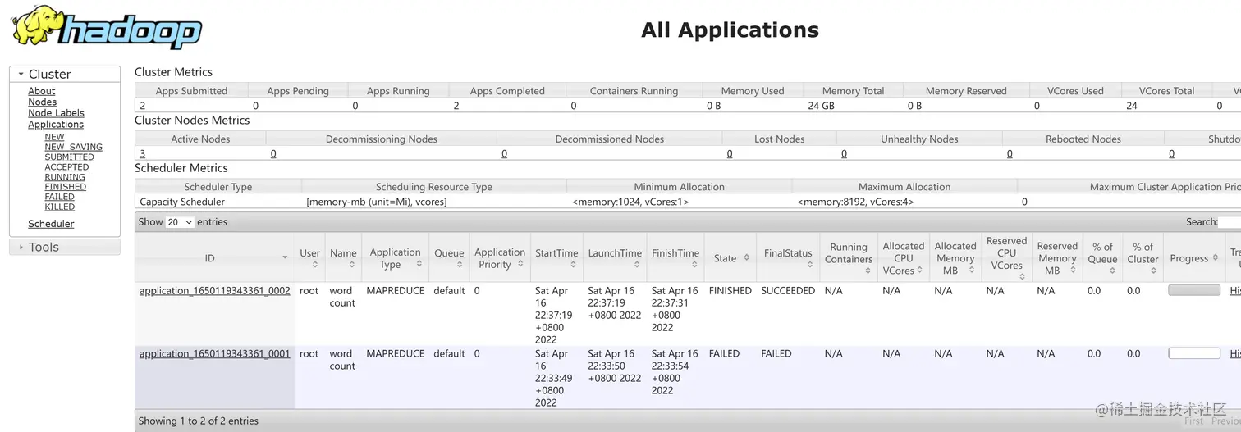The width and height of the screenshot is (1241, 432).
Task: Click the Capacity Scheduler type value
Action: pyautogui.click(x=182, y=202)
